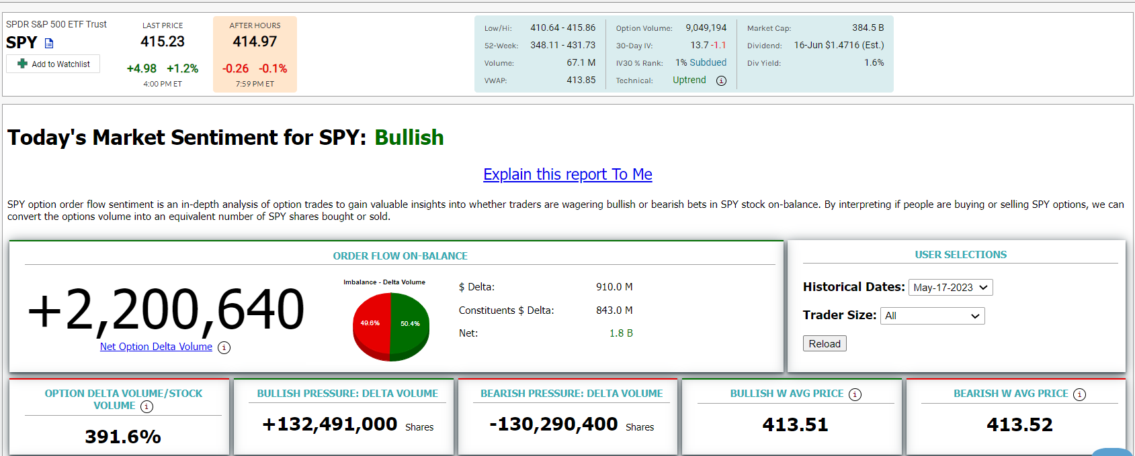Click the SPDR S&P 500 ETF Trust name
The image size is (1135, 456).
[56, 24]
